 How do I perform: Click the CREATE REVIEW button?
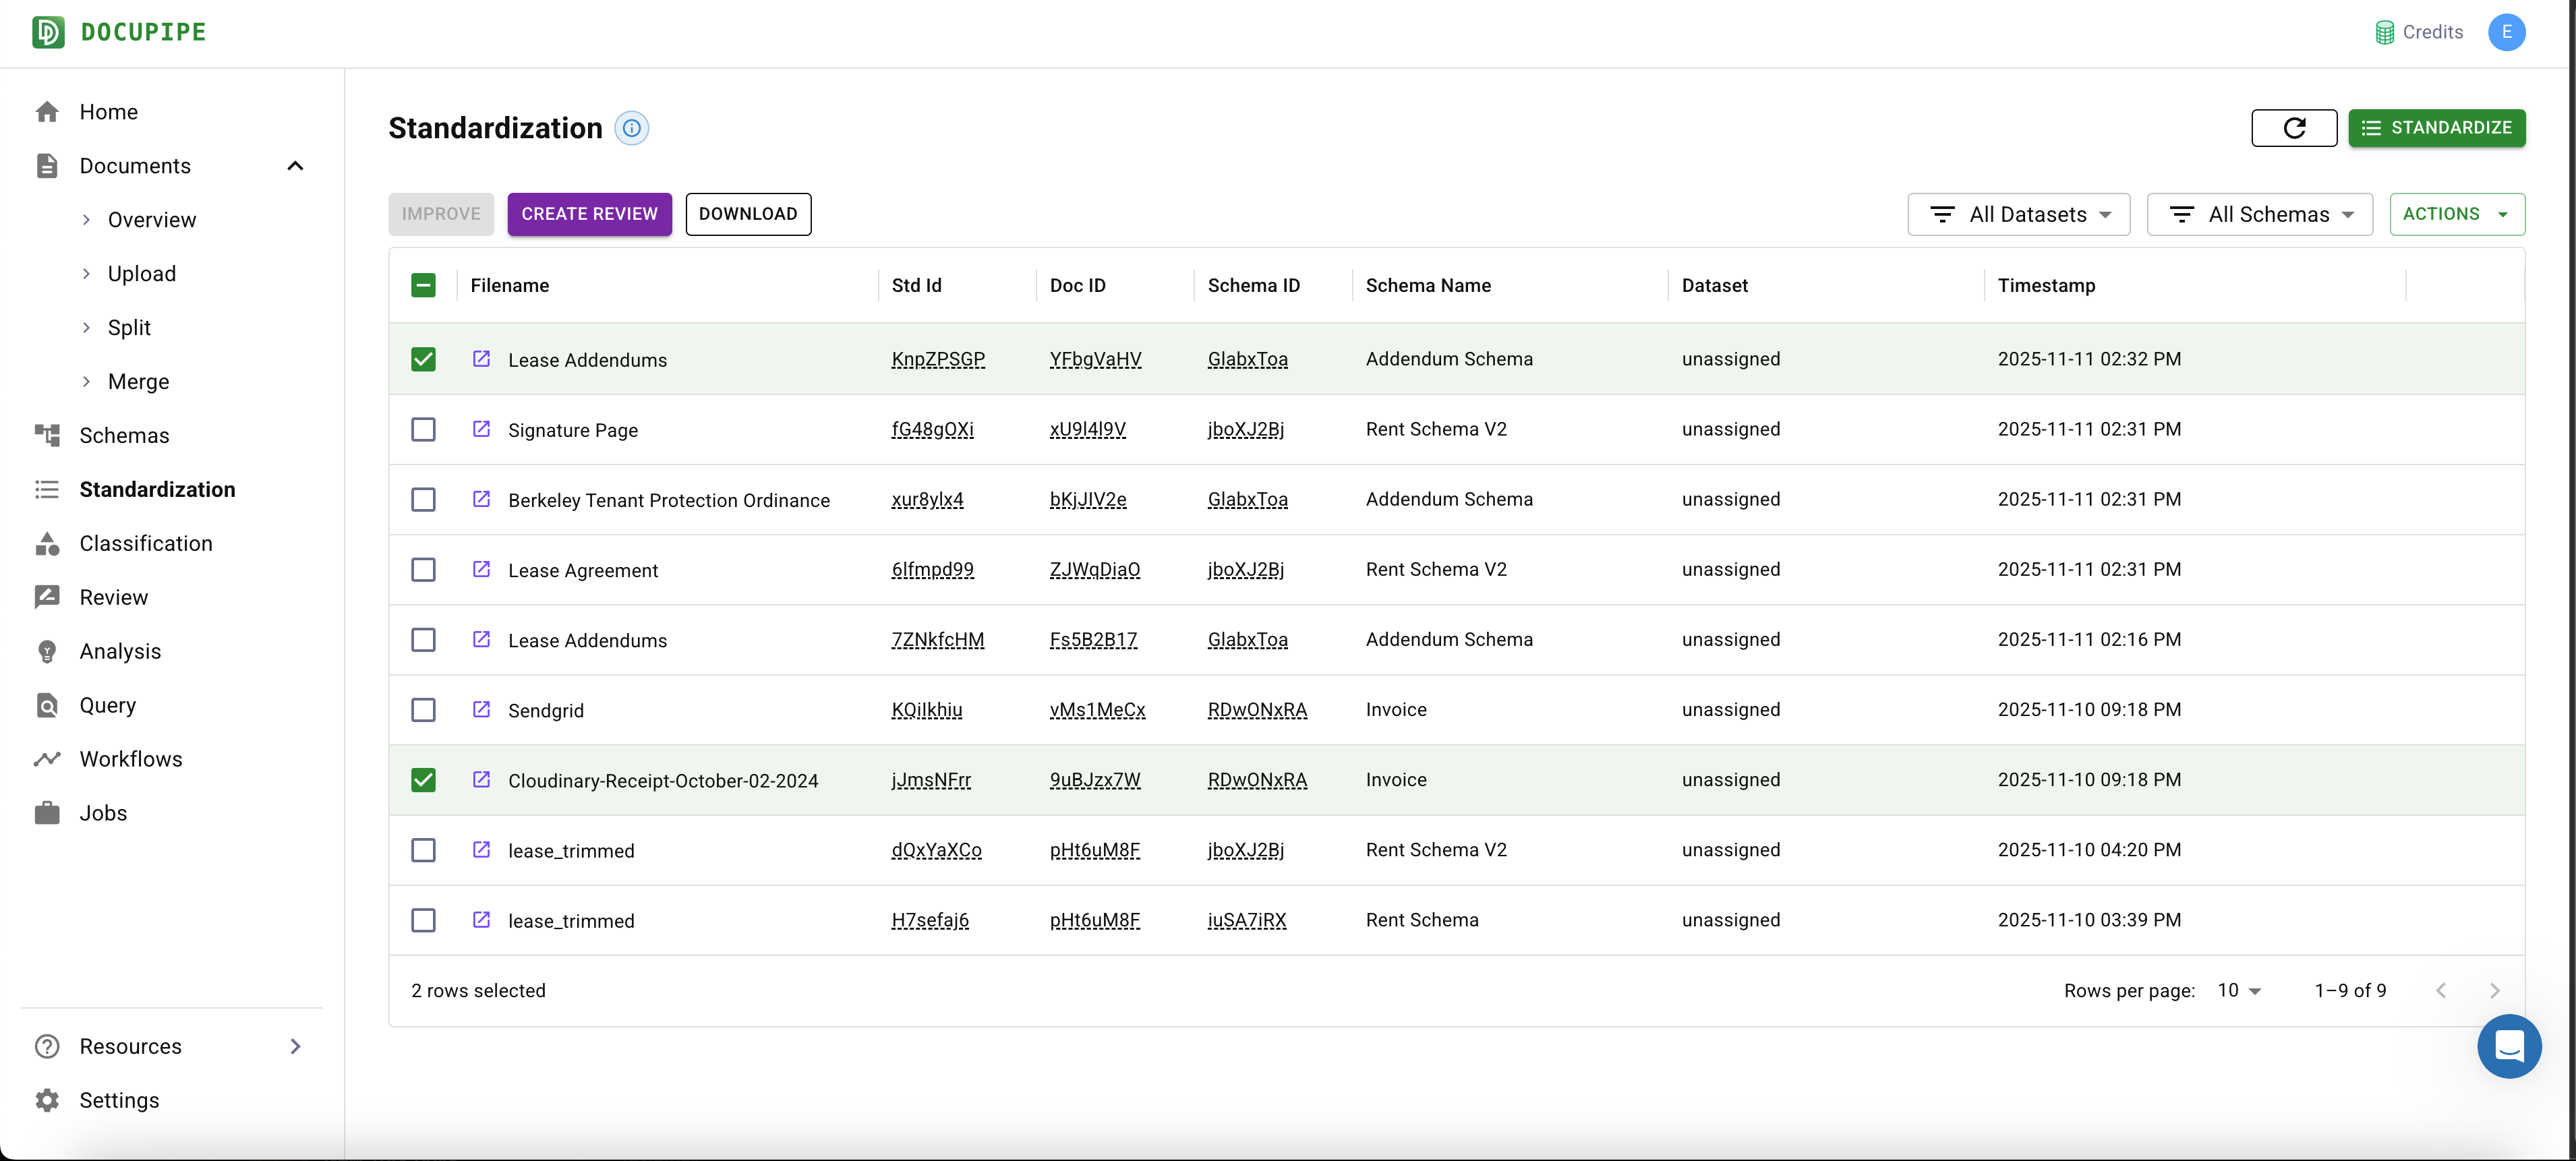pyautogui.click(x=589, y=214)
